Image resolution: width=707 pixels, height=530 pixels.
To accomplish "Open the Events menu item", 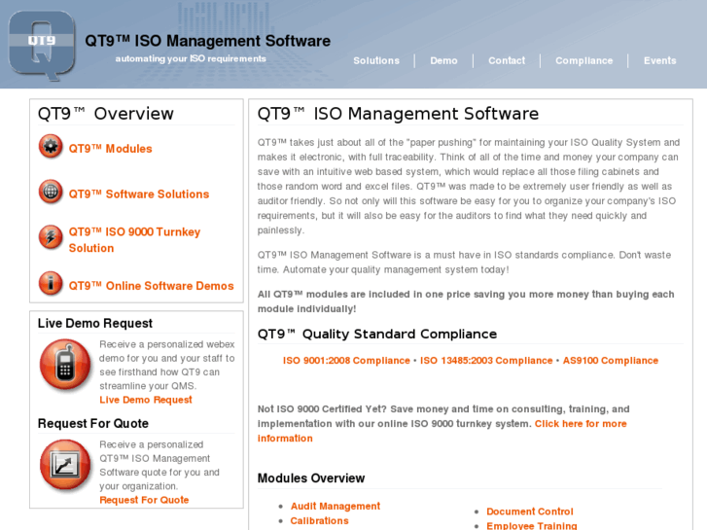I will point(659,60).
